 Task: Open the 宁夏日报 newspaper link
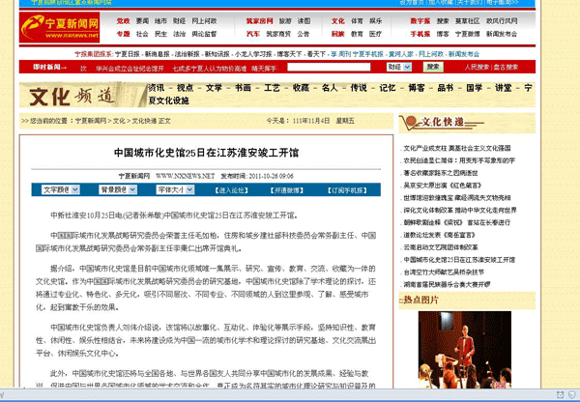(128, 54)
